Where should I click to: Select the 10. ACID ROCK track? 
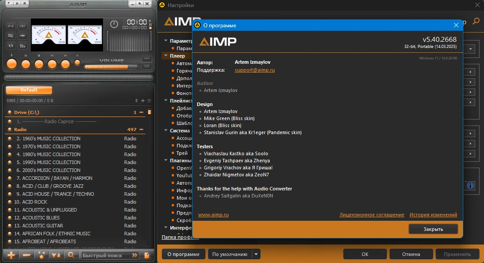click(x=76, y=201)
